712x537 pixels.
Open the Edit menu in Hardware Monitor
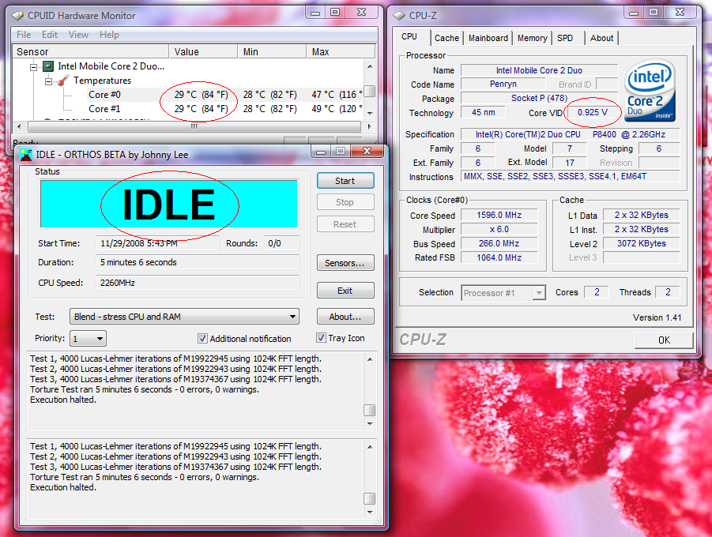coord(50,35)
